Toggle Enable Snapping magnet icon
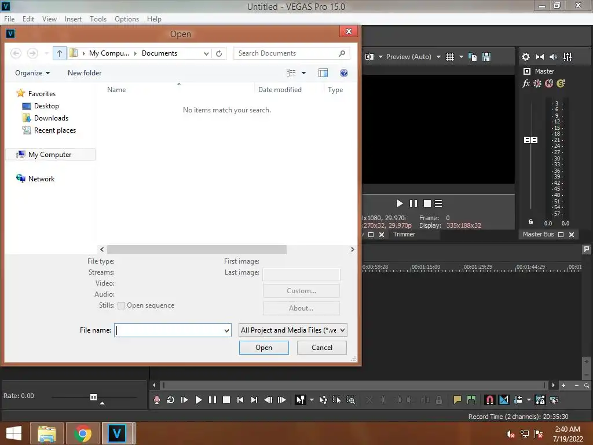This screenshot has height=445, width=593. (489, 400)
